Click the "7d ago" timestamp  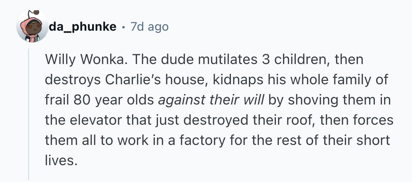(x=149, y=27)
